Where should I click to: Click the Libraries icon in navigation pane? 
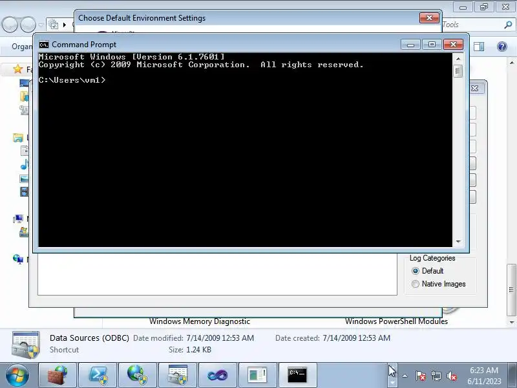(18, 138)
